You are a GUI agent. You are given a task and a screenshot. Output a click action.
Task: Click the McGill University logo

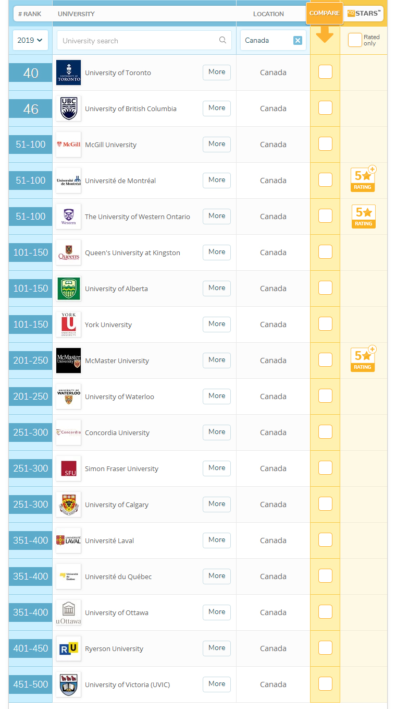(68, 145)
